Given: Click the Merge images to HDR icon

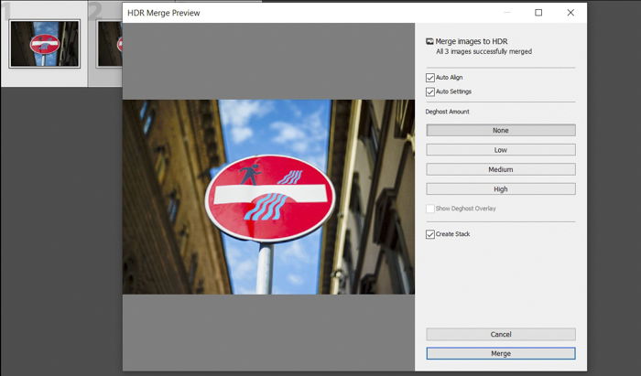Looking at the screenshot, I should tap(429, 41).
